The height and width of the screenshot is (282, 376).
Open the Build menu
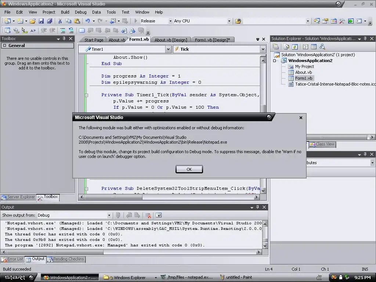pos(65,12)
